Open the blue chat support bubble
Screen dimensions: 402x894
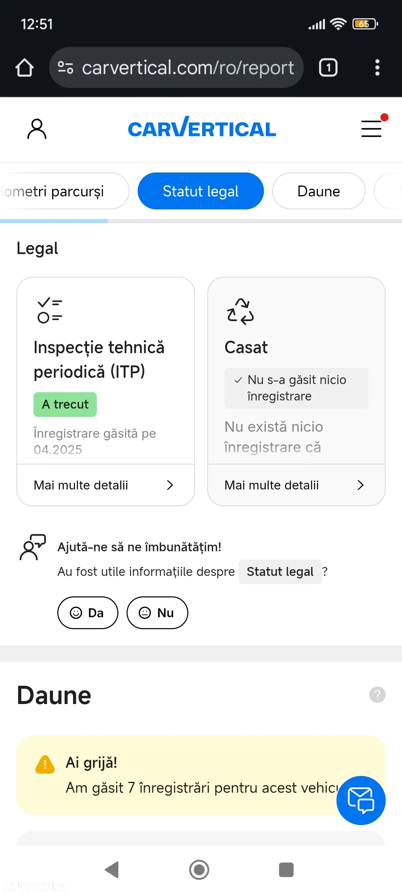click(361, 801)
